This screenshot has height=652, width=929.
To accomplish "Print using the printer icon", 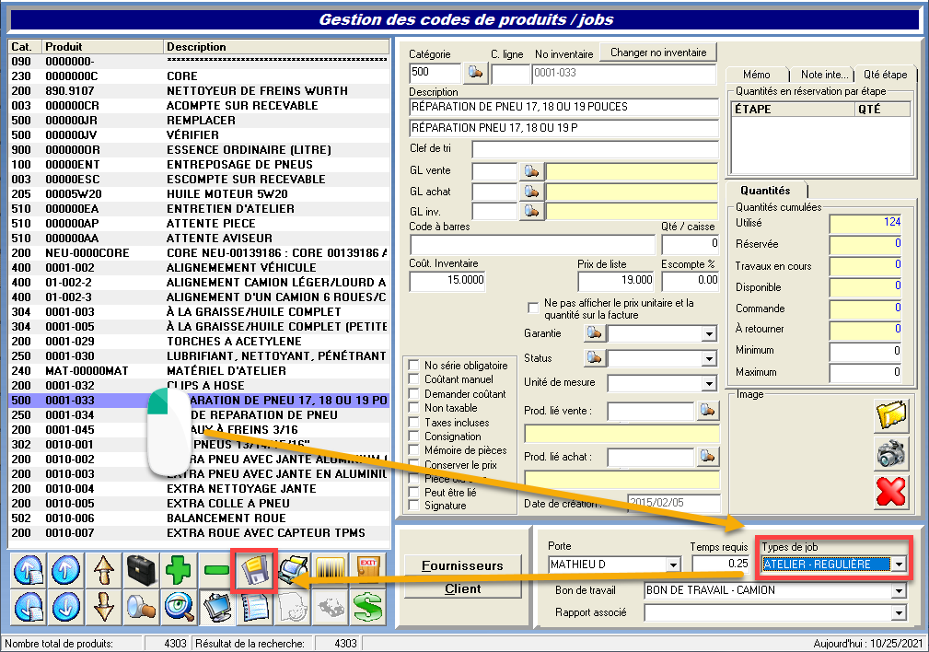I will (294, 571).
